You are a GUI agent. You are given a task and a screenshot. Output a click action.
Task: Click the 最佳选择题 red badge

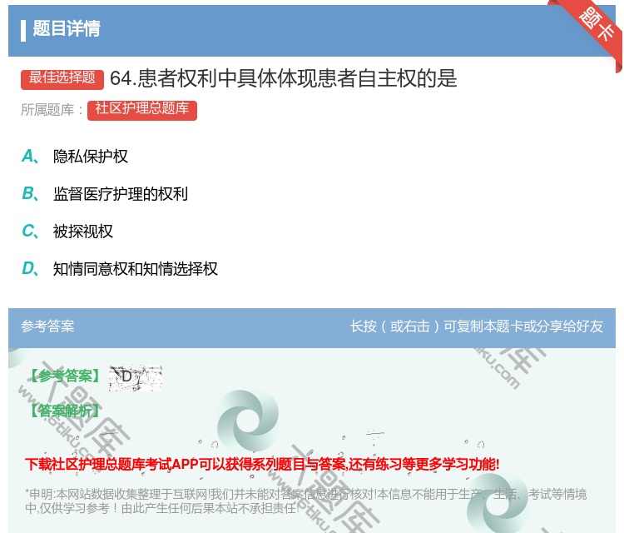pyautogui.click(x=62, y=79)
